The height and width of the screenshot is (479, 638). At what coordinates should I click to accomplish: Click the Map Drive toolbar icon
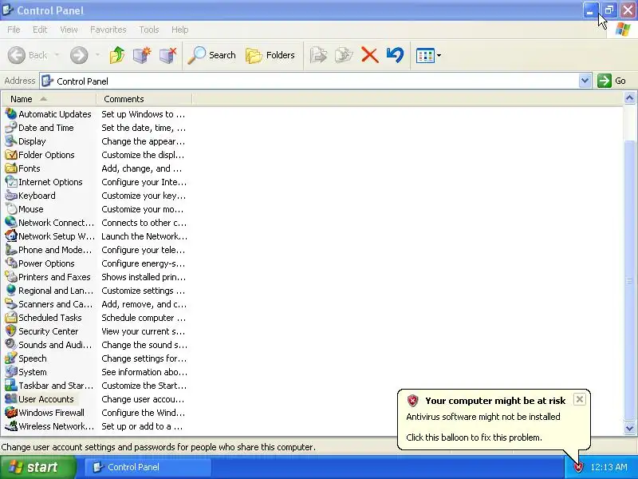click(x=142, y=55)
